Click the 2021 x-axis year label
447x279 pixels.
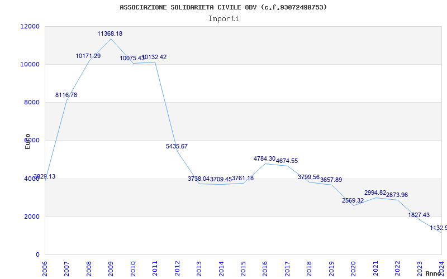375,268
